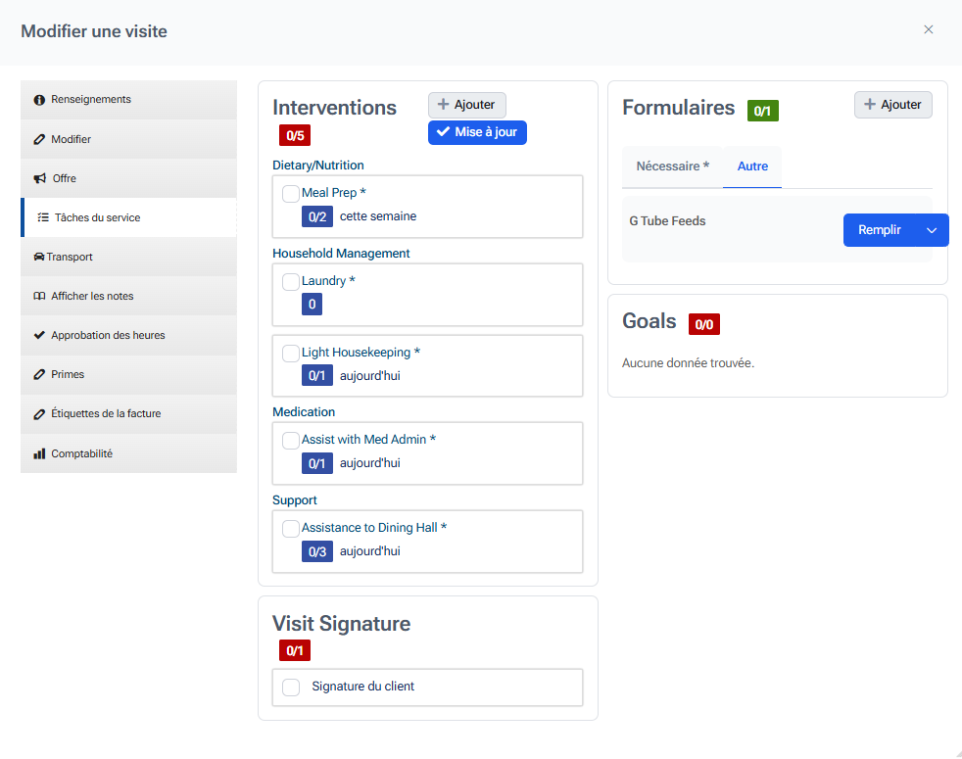Expand the Remplir dropdown arrow

click(932, 230)
